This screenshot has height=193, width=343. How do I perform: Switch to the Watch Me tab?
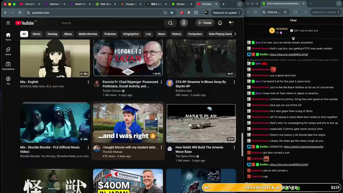tap(80, 4)
